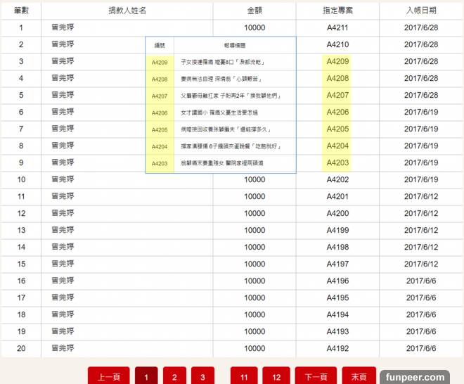Open page 12 in the pagination

[x=276, y=377]
